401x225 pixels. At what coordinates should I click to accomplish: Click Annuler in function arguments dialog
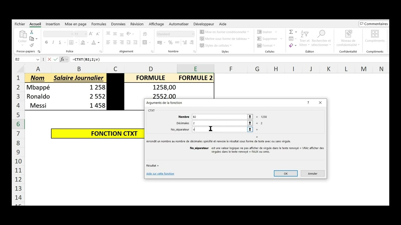click(x=313, y=173)
